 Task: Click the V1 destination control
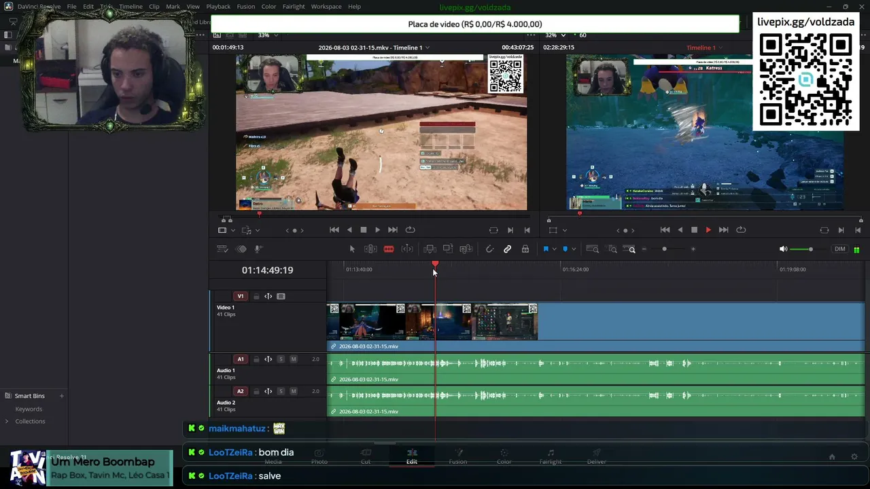pyautogui.click(x=240, y=296)
